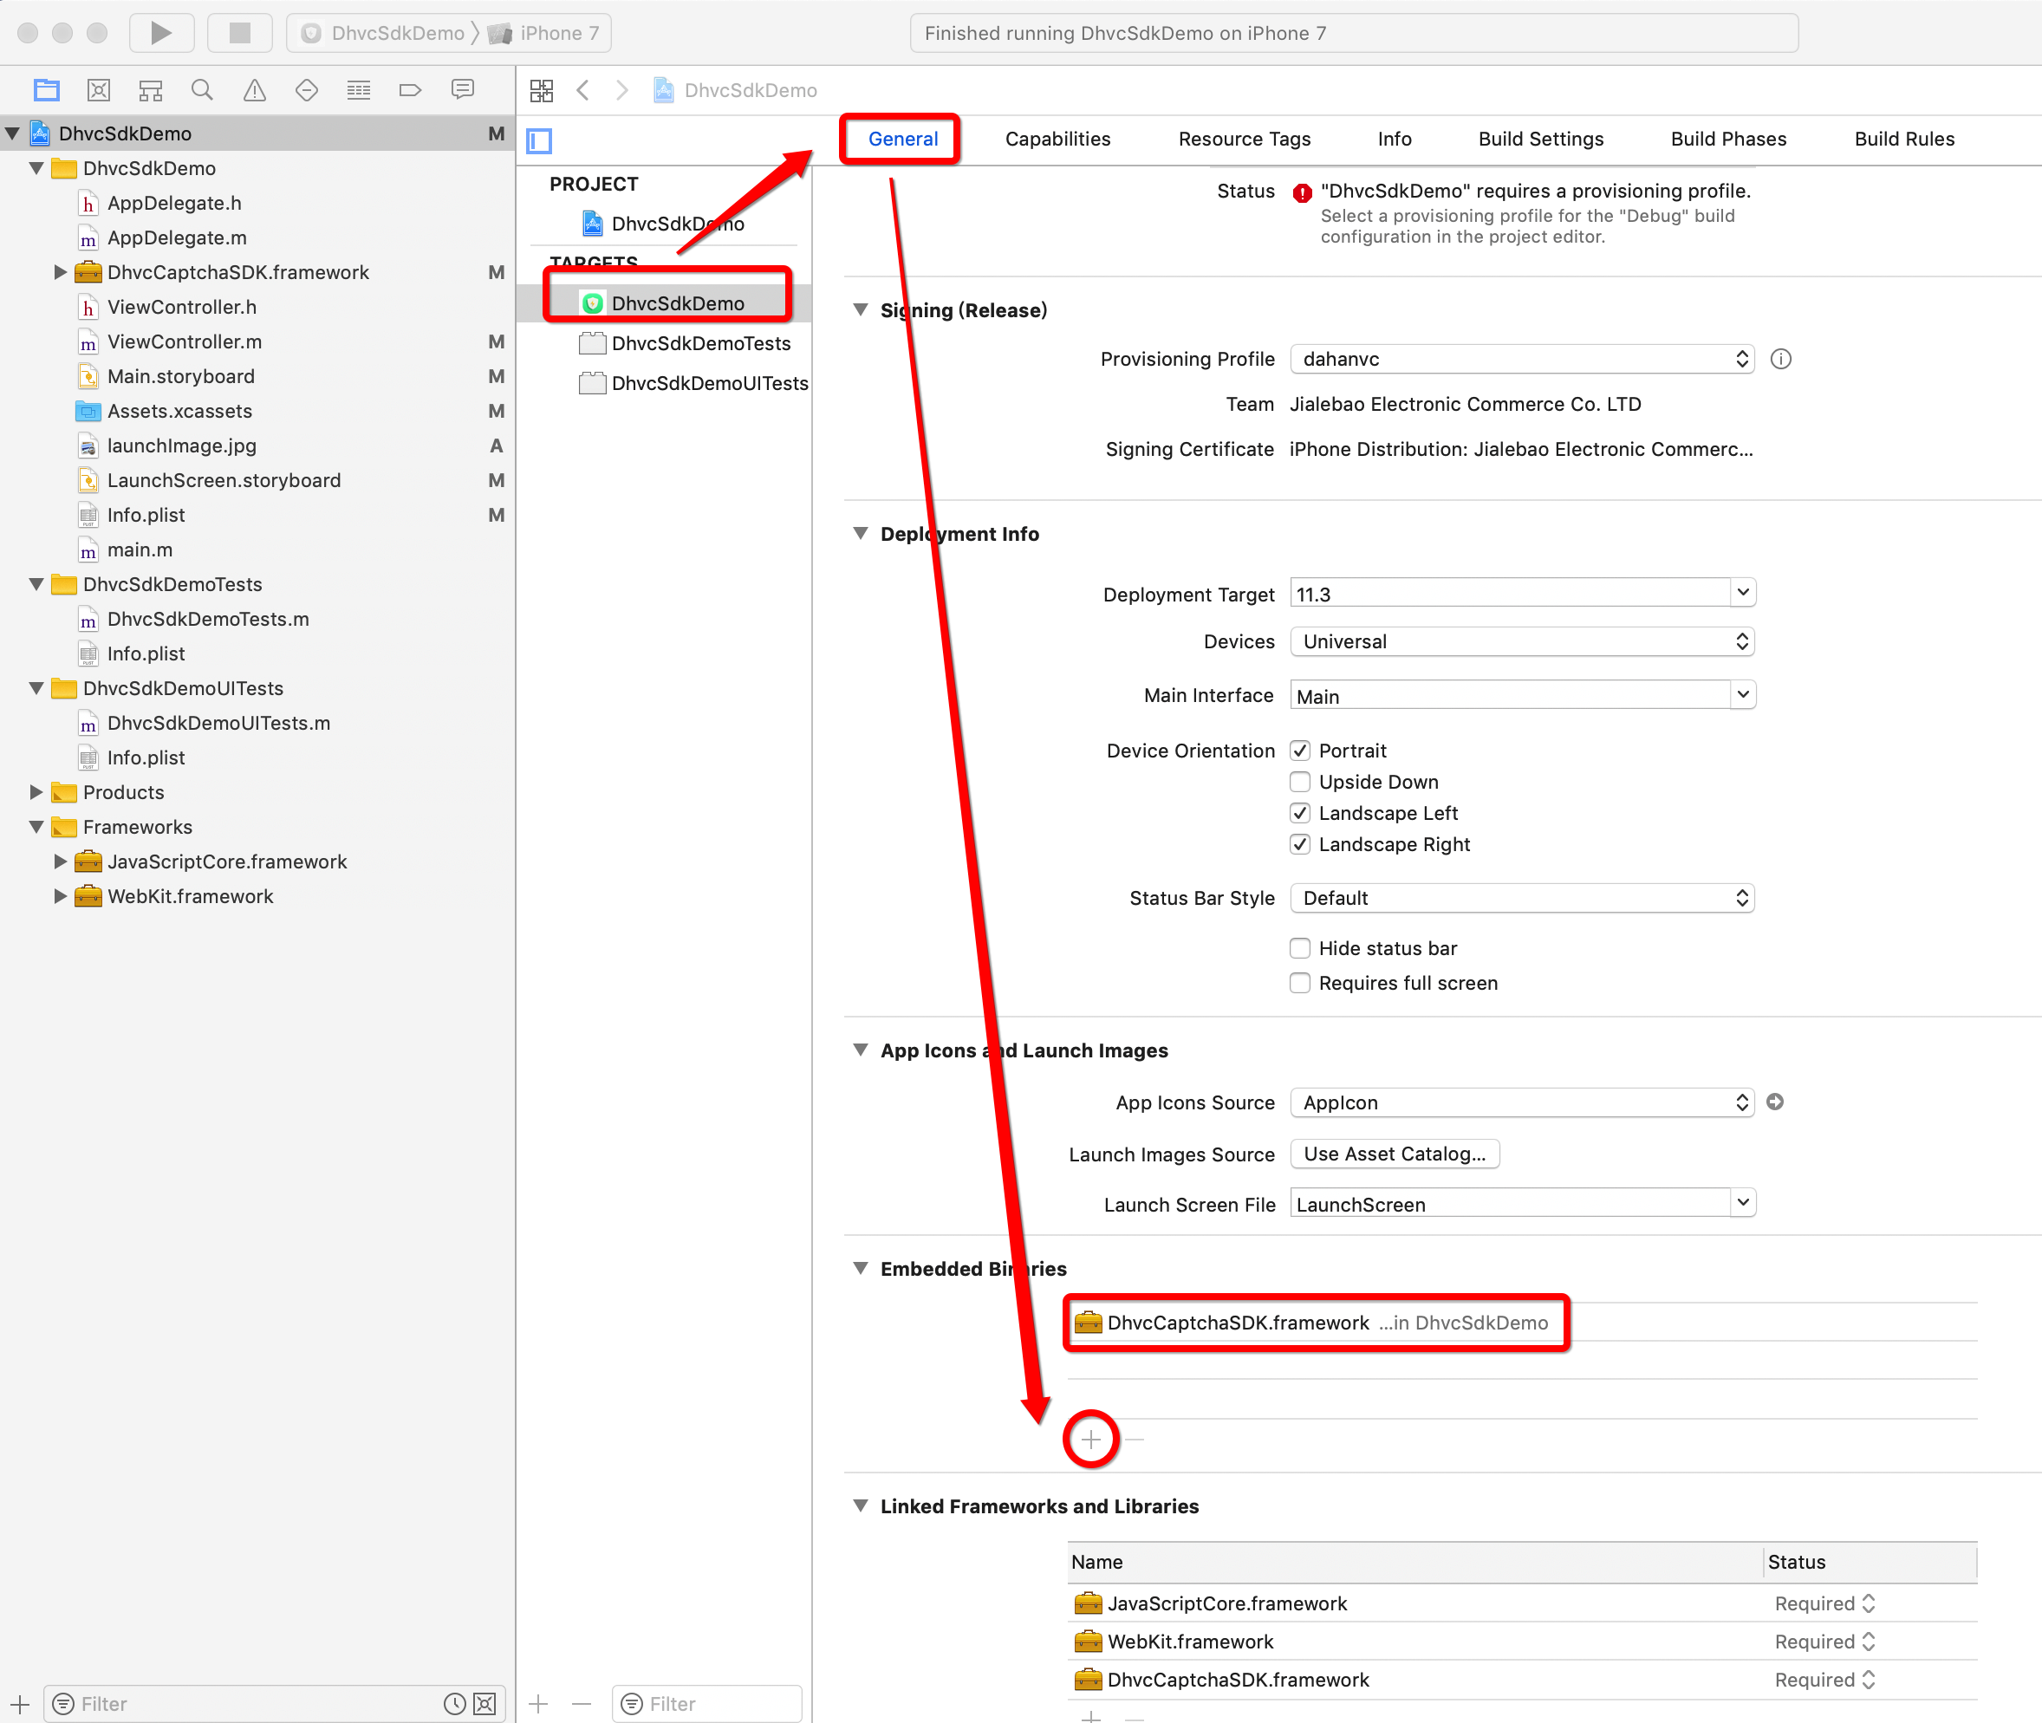Viewport: 2042px width, 1723px height.
Task: Open the Issue navigator warning icon
Action: pyautogui.click(x=255, y=91)
